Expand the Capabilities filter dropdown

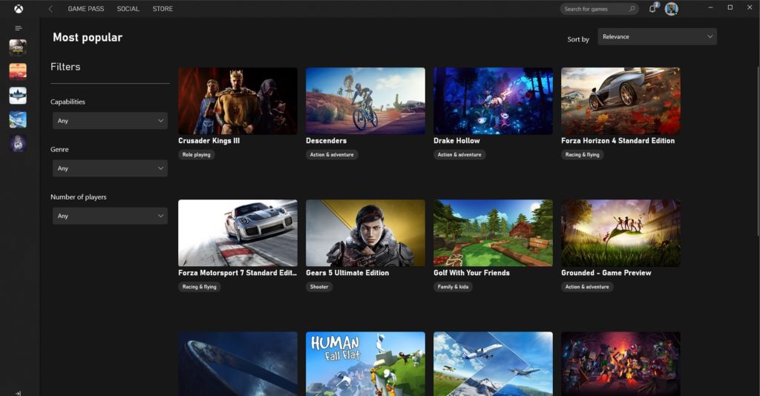(x=110, y=120)
